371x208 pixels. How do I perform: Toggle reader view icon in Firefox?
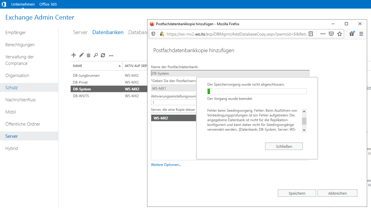[311, 34]
